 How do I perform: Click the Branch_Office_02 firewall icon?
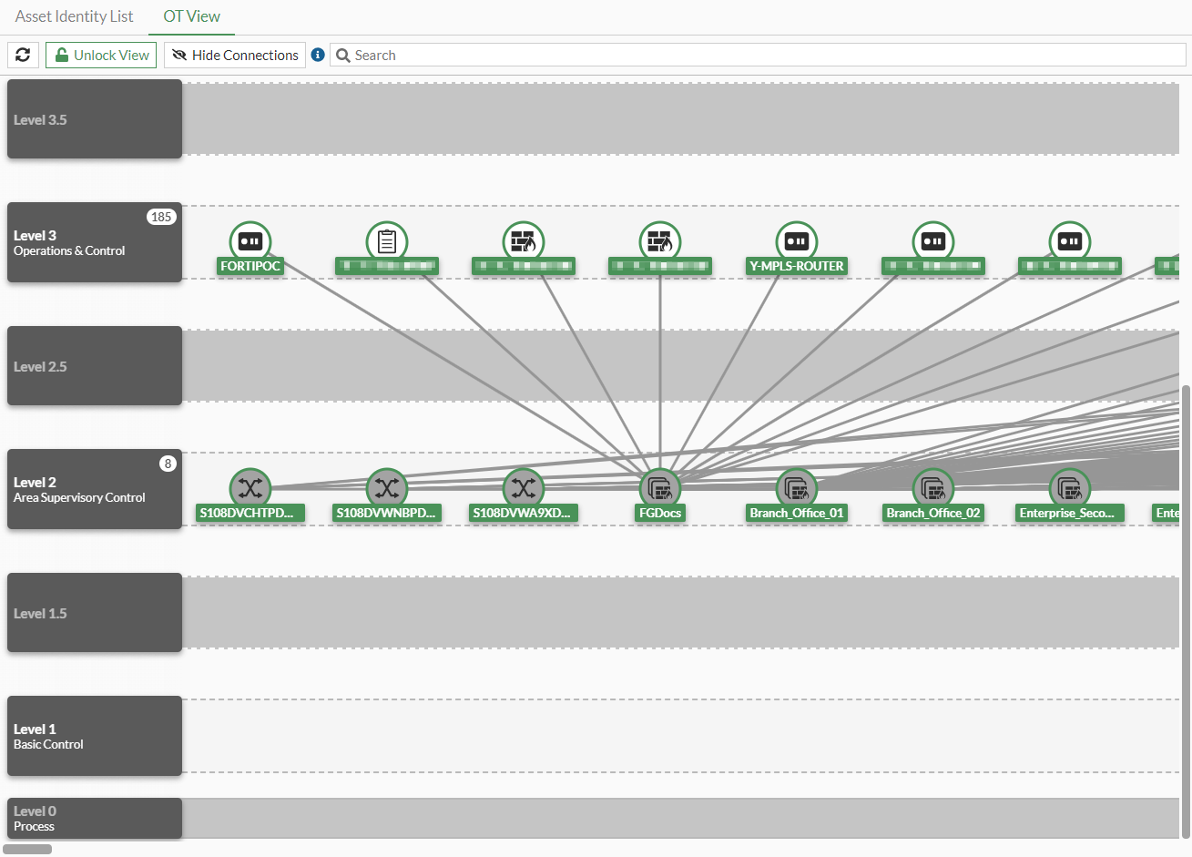933,487
